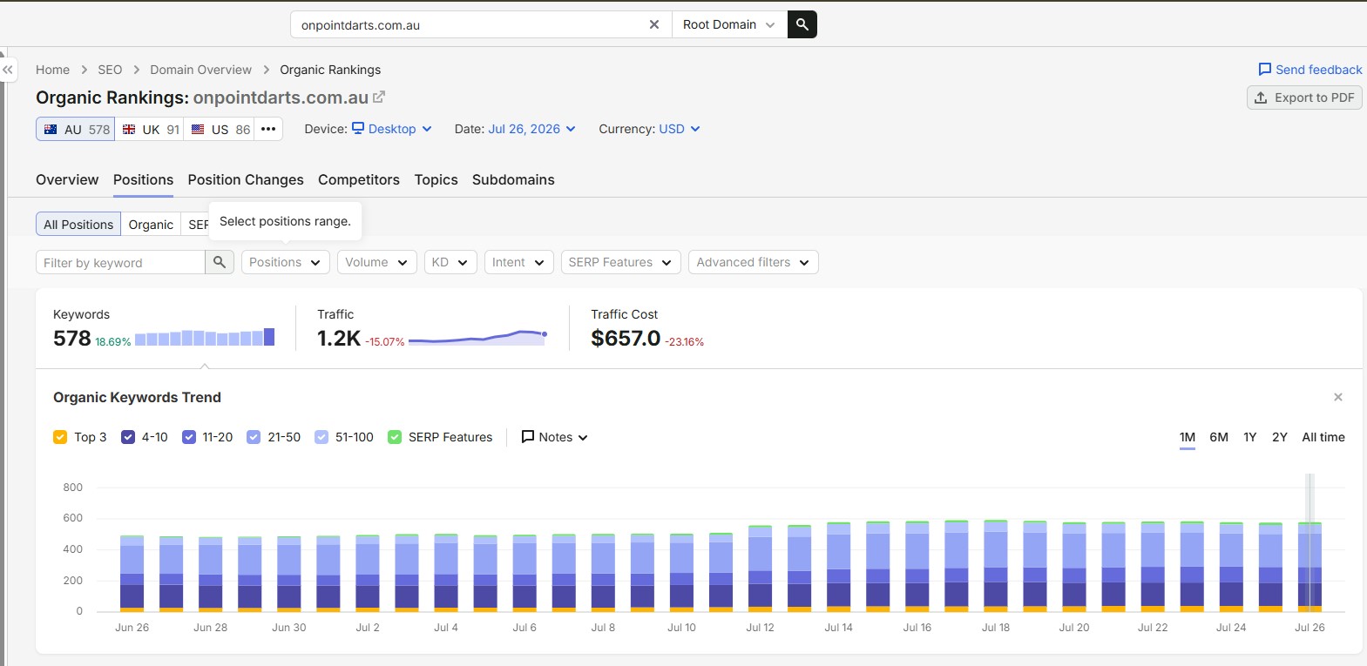
Task: Click the Jun 26 bar in chart
Action: (132, 574)
